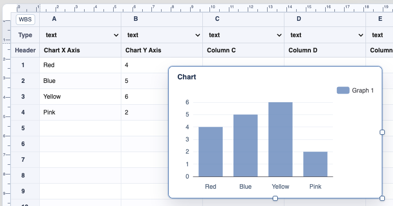Click the Graph 1 legend label

tap(363, 90)
